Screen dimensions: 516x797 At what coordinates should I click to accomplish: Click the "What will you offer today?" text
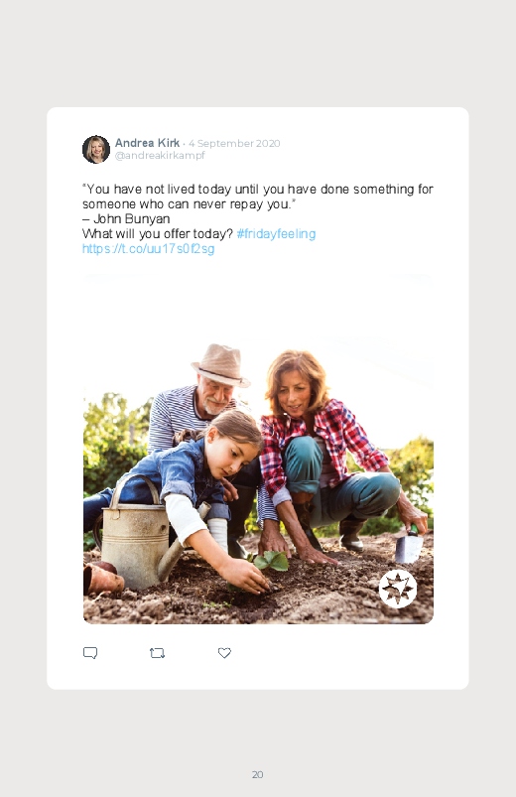coord(158,234)
